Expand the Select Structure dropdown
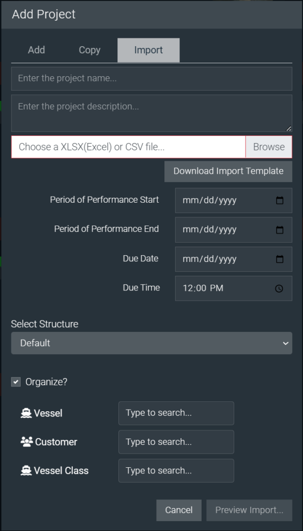 point(151,343)
